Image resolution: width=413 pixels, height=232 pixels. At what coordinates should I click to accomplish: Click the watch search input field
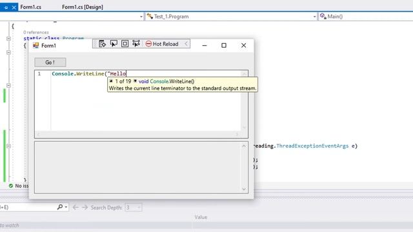tap(28, 208)
